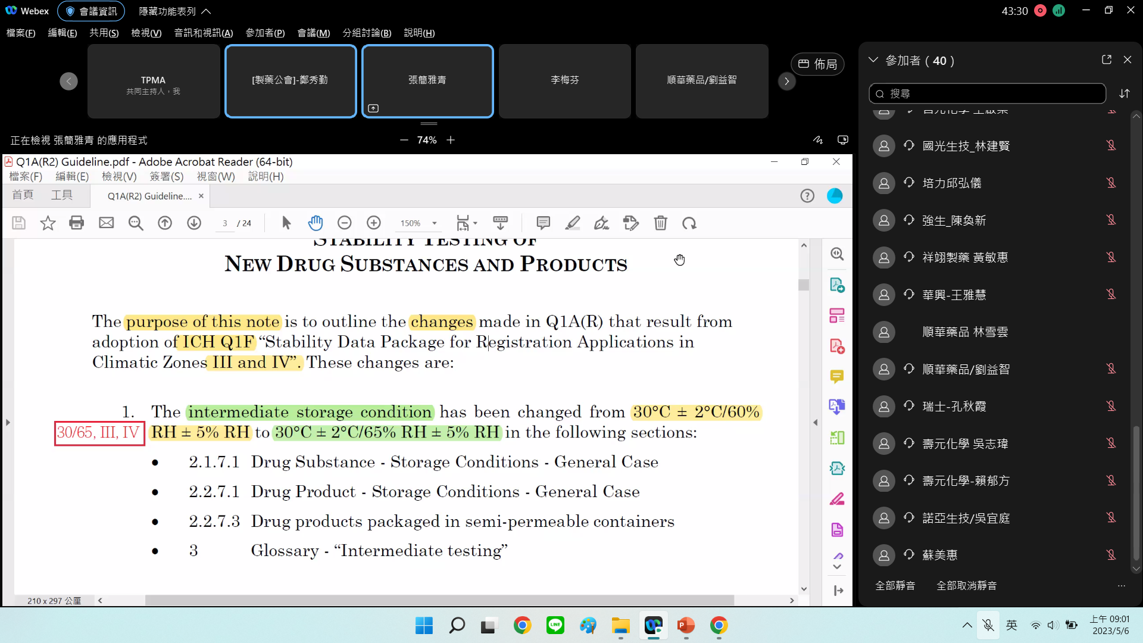Expand Acrobat left navigation pane arrow

pos(8,422)
